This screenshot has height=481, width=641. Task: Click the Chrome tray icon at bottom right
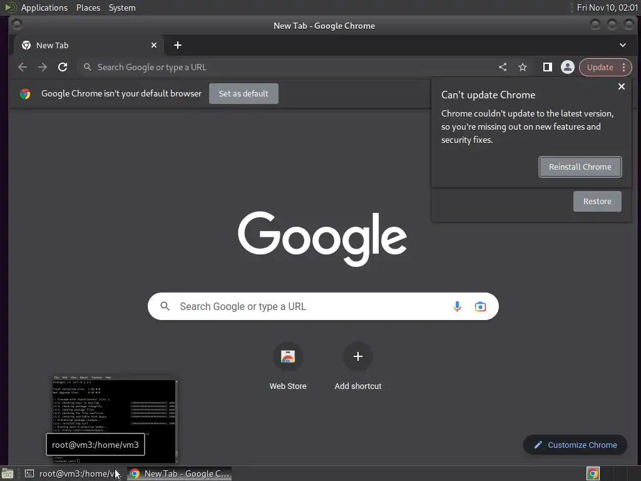point(593,473)
